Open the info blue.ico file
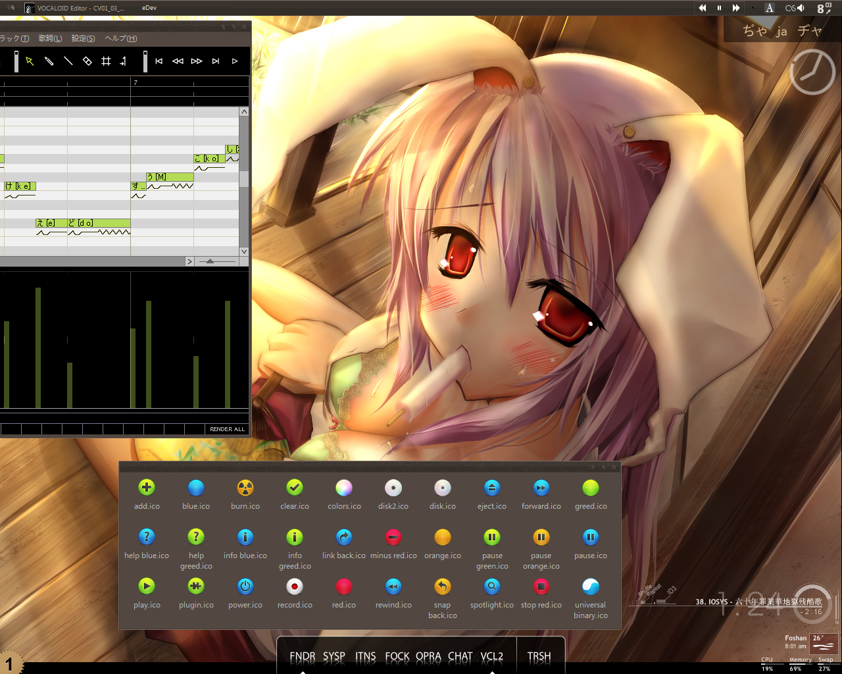The image size is (842, 674). pyautogui.click(x=245, y=544)
